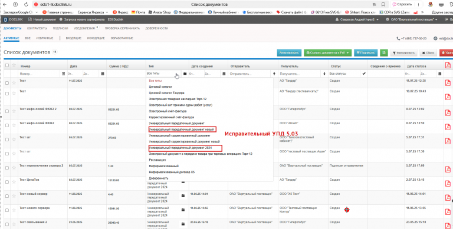Click icon beside Номер filter field
The image size is (453, 229).
64,74
